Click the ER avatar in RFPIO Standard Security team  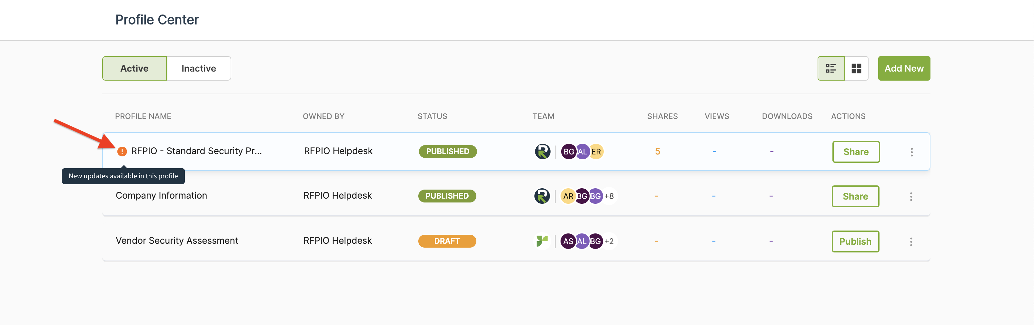[596, 152]
